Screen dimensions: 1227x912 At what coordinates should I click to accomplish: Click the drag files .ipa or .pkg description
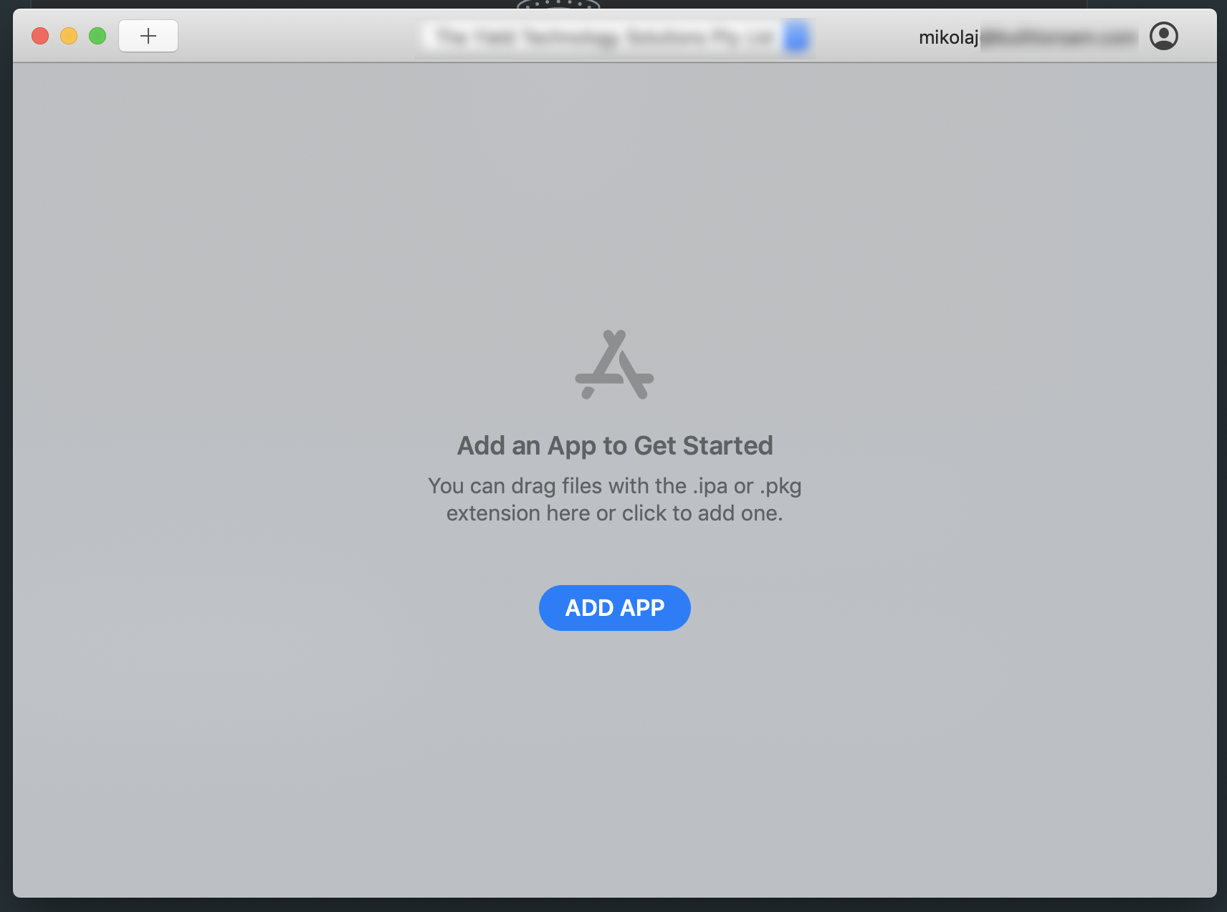615,500
